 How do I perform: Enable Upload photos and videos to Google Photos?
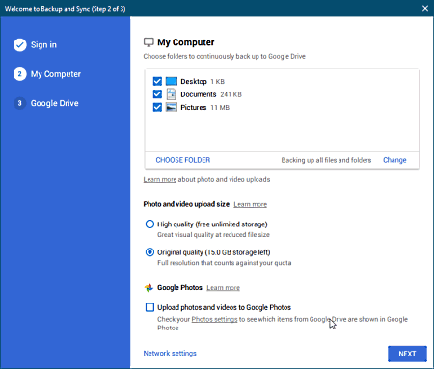(x=149, y=307)
